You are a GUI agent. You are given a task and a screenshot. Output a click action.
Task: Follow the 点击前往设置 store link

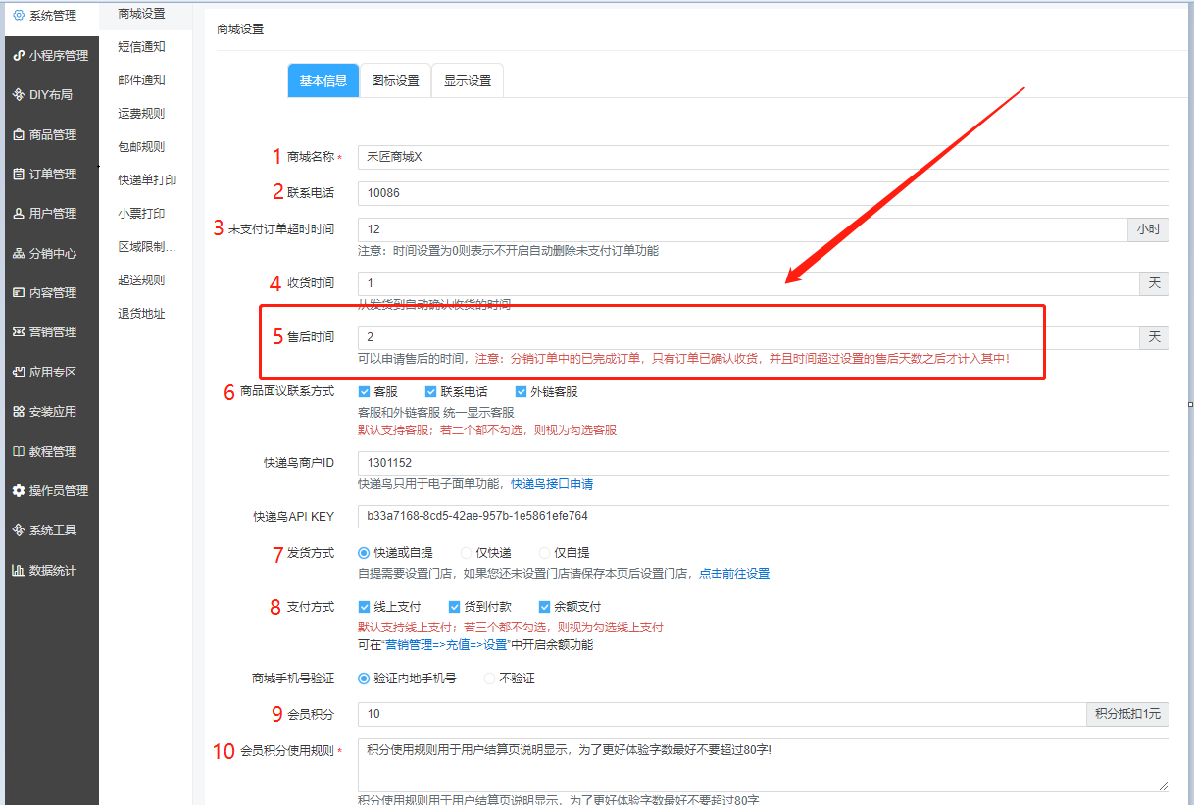tap(733, 574)
